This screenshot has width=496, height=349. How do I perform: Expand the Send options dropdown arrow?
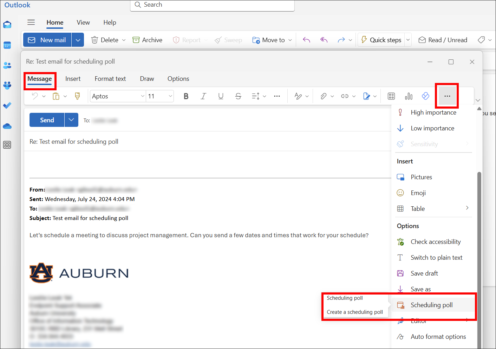click(71, 120)
